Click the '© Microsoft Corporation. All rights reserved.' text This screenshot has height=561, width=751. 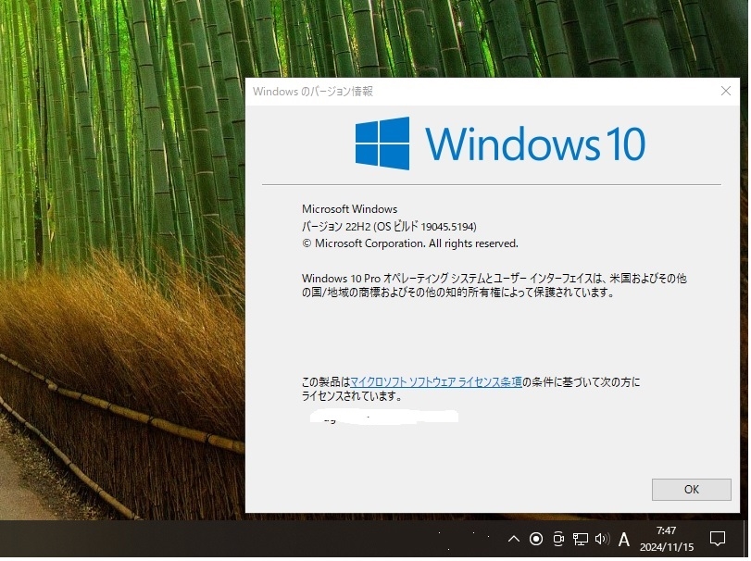(410, 243)
